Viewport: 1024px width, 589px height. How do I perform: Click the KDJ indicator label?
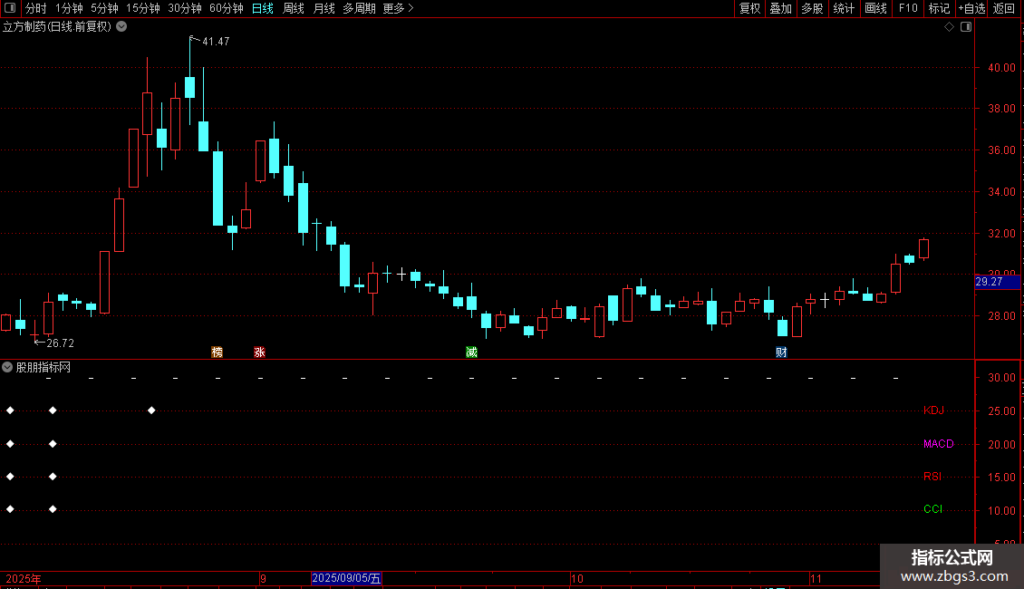click(x=934, y=410)
